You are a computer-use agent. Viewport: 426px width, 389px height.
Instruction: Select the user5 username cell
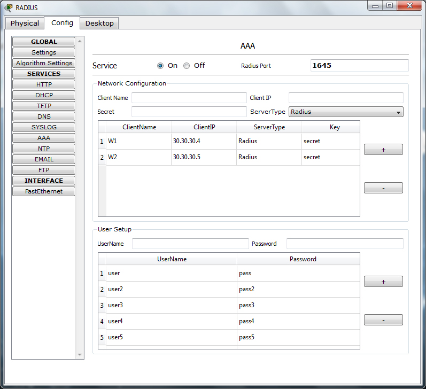click(172, 337)
